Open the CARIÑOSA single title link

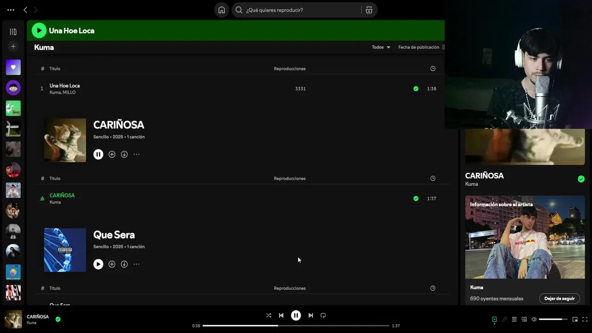pos(119,125)
